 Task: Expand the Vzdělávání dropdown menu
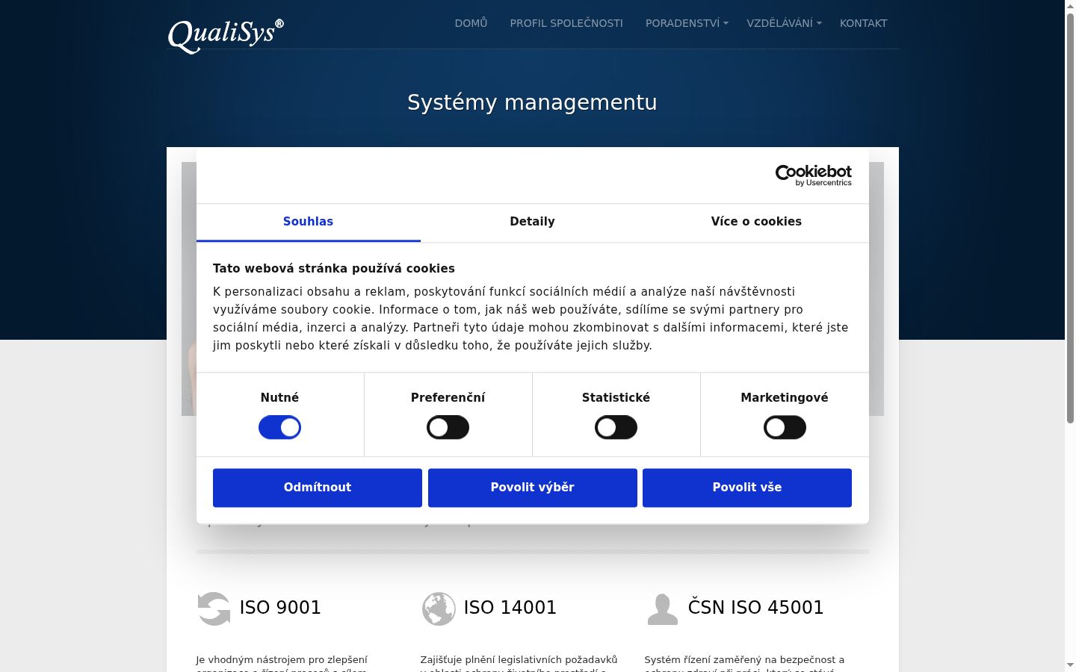click(784, 23)
